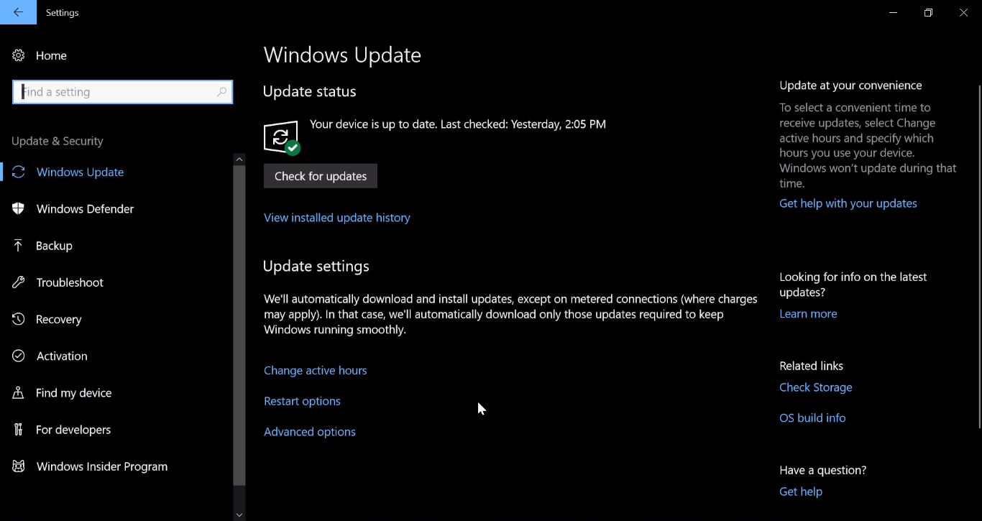The image size is (982, 521).
Task: Click the Advanced options link
Action: pos(310,432)
